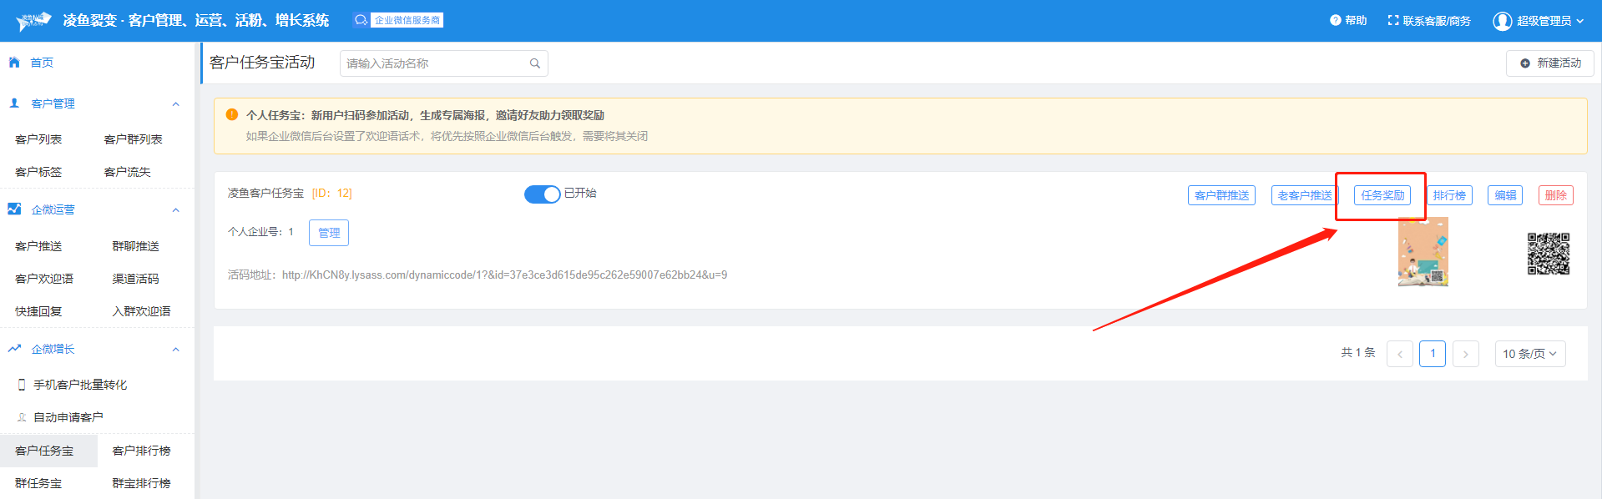Open the 10 条/页 page size dropdown

[1529, 354]
